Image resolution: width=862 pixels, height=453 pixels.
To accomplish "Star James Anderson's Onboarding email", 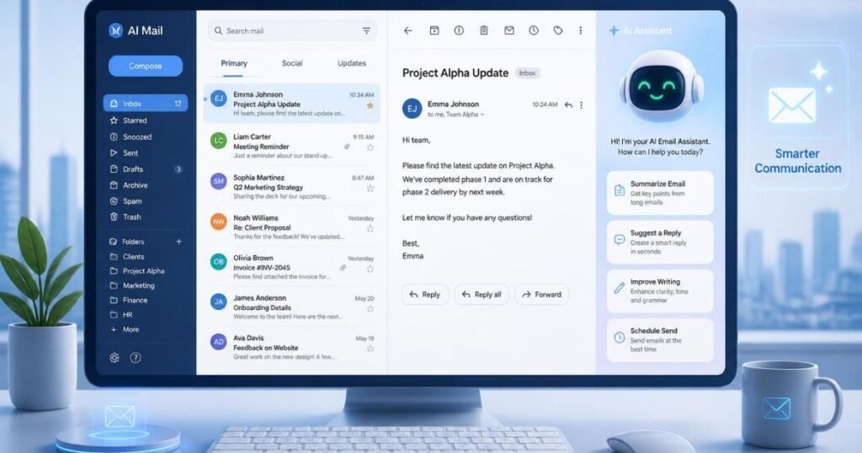I will click(370, 309).
